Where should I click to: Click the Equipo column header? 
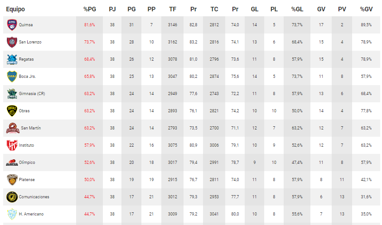pos(15,9)
